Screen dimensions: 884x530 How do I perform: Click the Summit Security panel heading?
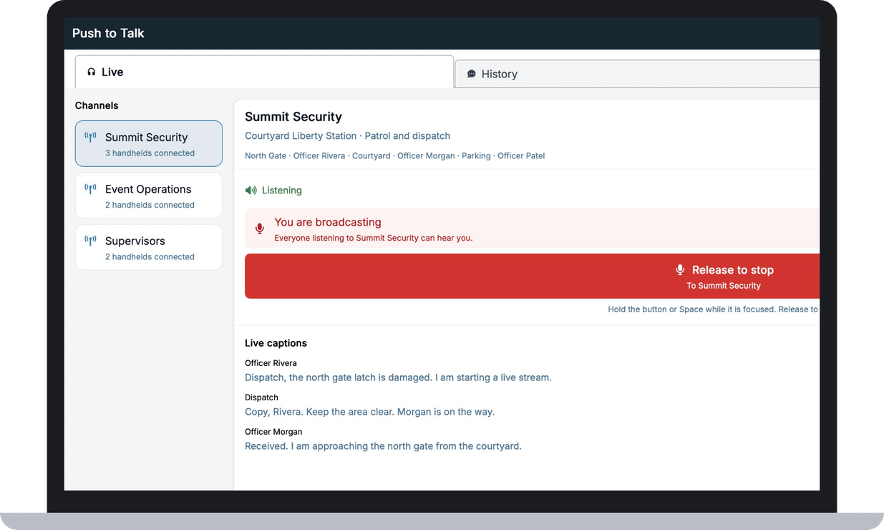293,117
